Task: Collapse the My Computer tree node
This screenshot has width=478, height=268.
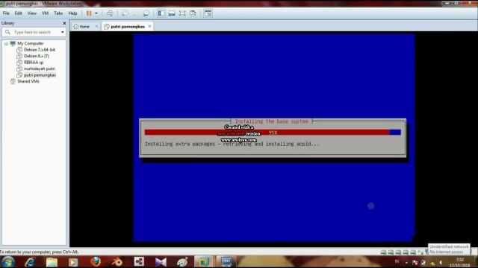Action: coord(6,43)
